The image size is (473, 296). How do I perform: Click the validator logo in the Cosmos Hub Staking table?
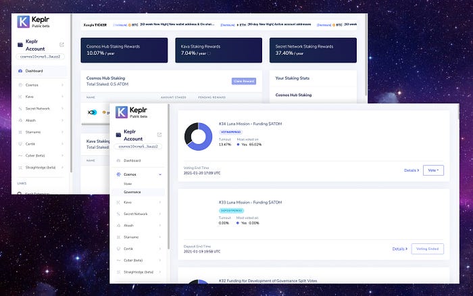[x=92, y=112]
